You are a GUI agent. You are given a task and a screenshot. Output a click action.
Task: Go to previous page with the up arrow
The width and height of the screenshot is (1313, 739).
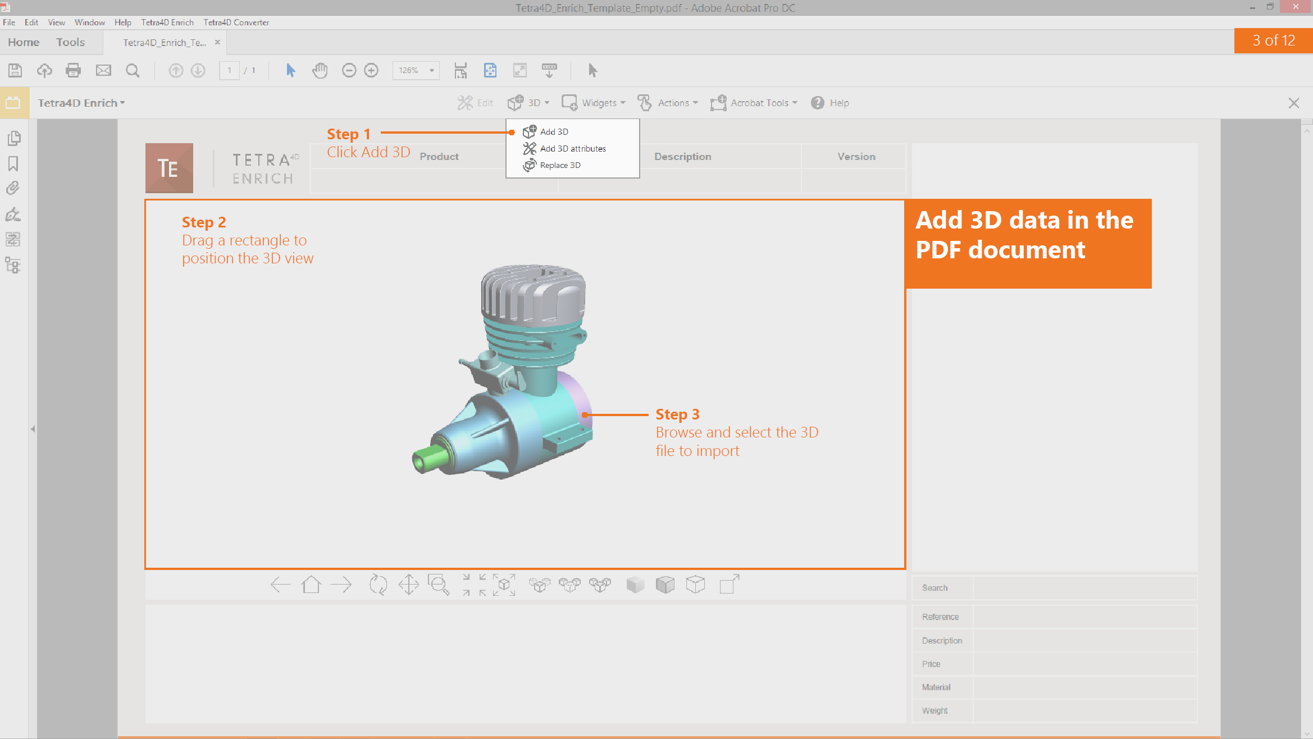176,70
